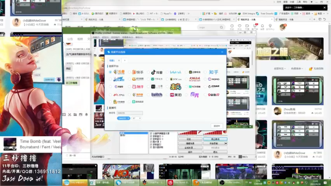Close the platform selection dialog
Image resolution: width=331 pixels, height=186 pixels.
tap(222, 52)
